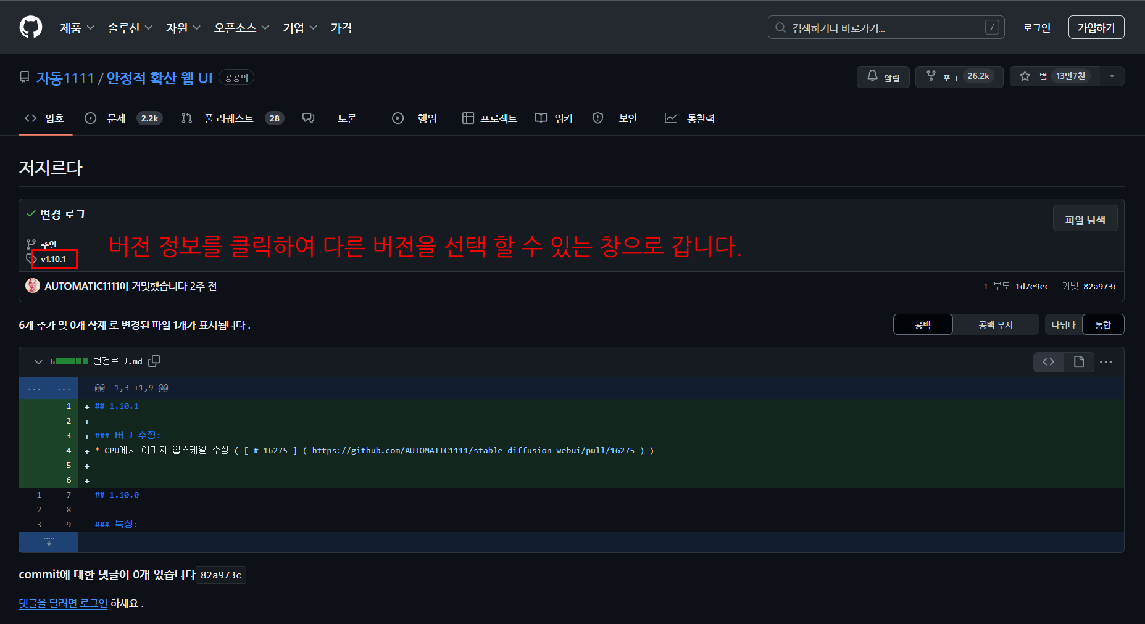Image resolution: width=1145 pixels, height=624 pixels.
Task: Expand the 자원 menu
Action: tap(183, 28)
